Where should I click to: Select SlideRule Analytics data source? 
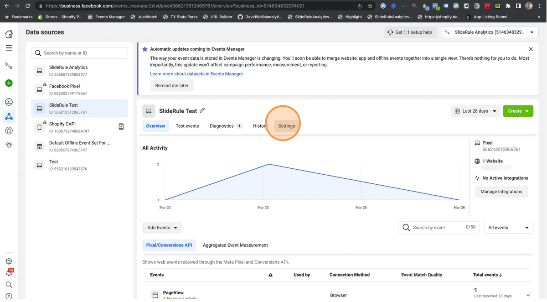click(x=79, y=71)
